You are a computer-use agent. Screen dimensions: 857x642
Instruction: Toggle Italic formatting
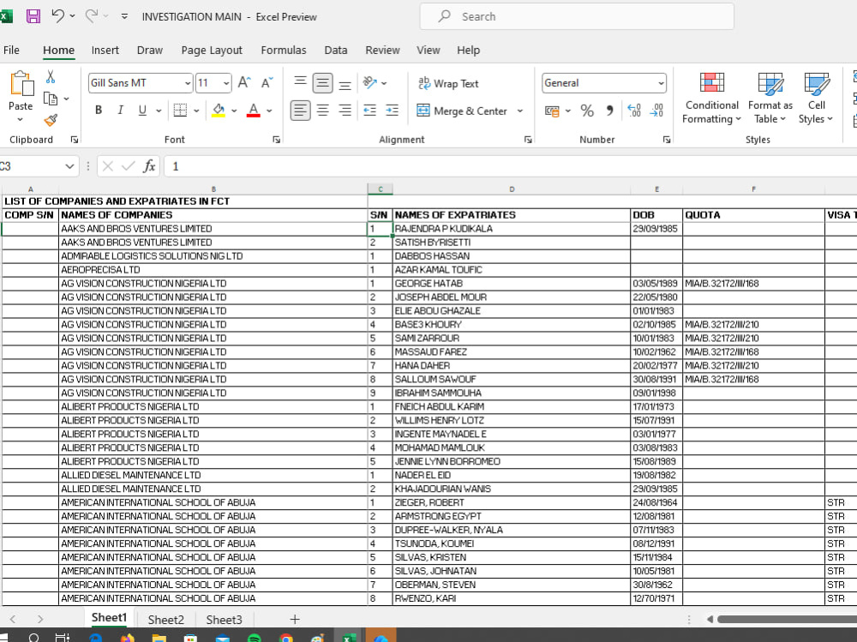coord(120,110)
